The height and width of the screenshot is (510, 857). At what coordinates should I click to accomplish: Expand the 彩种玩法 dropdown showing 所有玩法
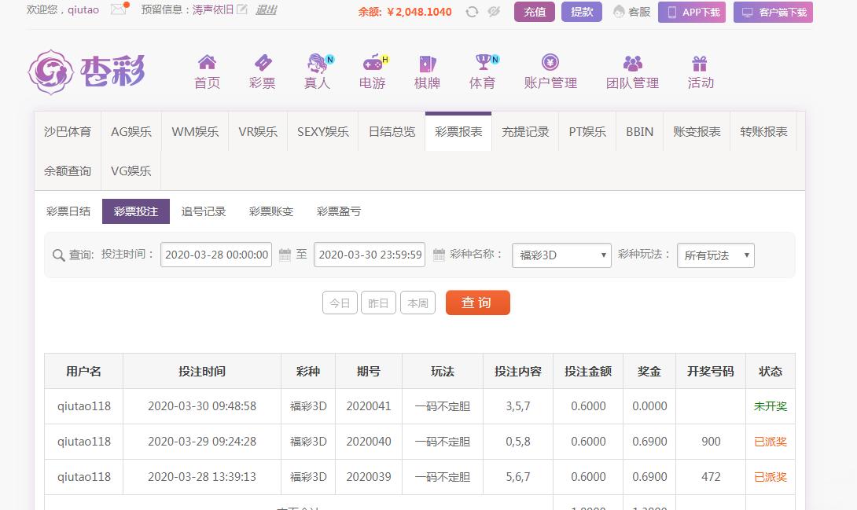coord(715,255)
